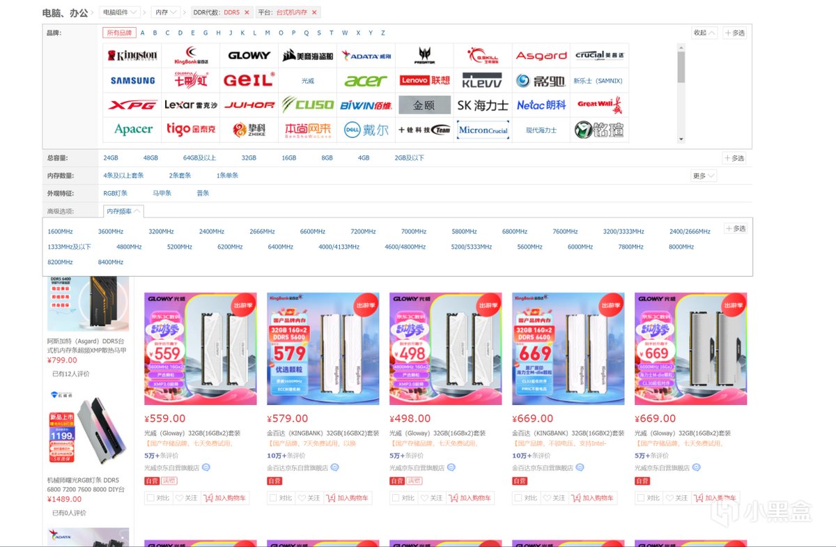
Task: Select the JUHOR brand logo
Action: click(249, 105)
